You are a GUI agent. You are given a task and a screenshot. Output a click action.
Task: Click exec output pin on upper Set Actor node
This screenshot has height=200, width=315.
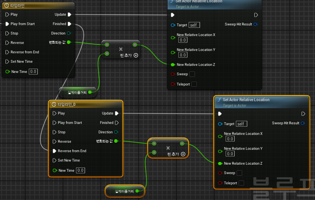click(x=256, y=15)
